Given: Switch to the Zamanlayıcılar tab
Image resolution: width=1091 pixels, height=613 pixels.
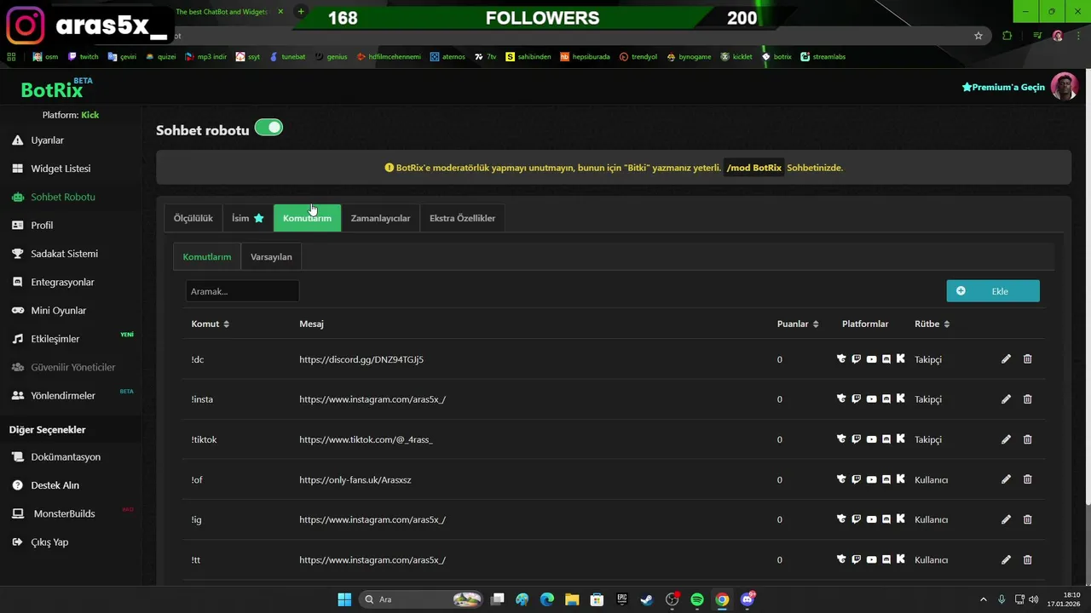Looking at the screenshot, I should [380, 218].
